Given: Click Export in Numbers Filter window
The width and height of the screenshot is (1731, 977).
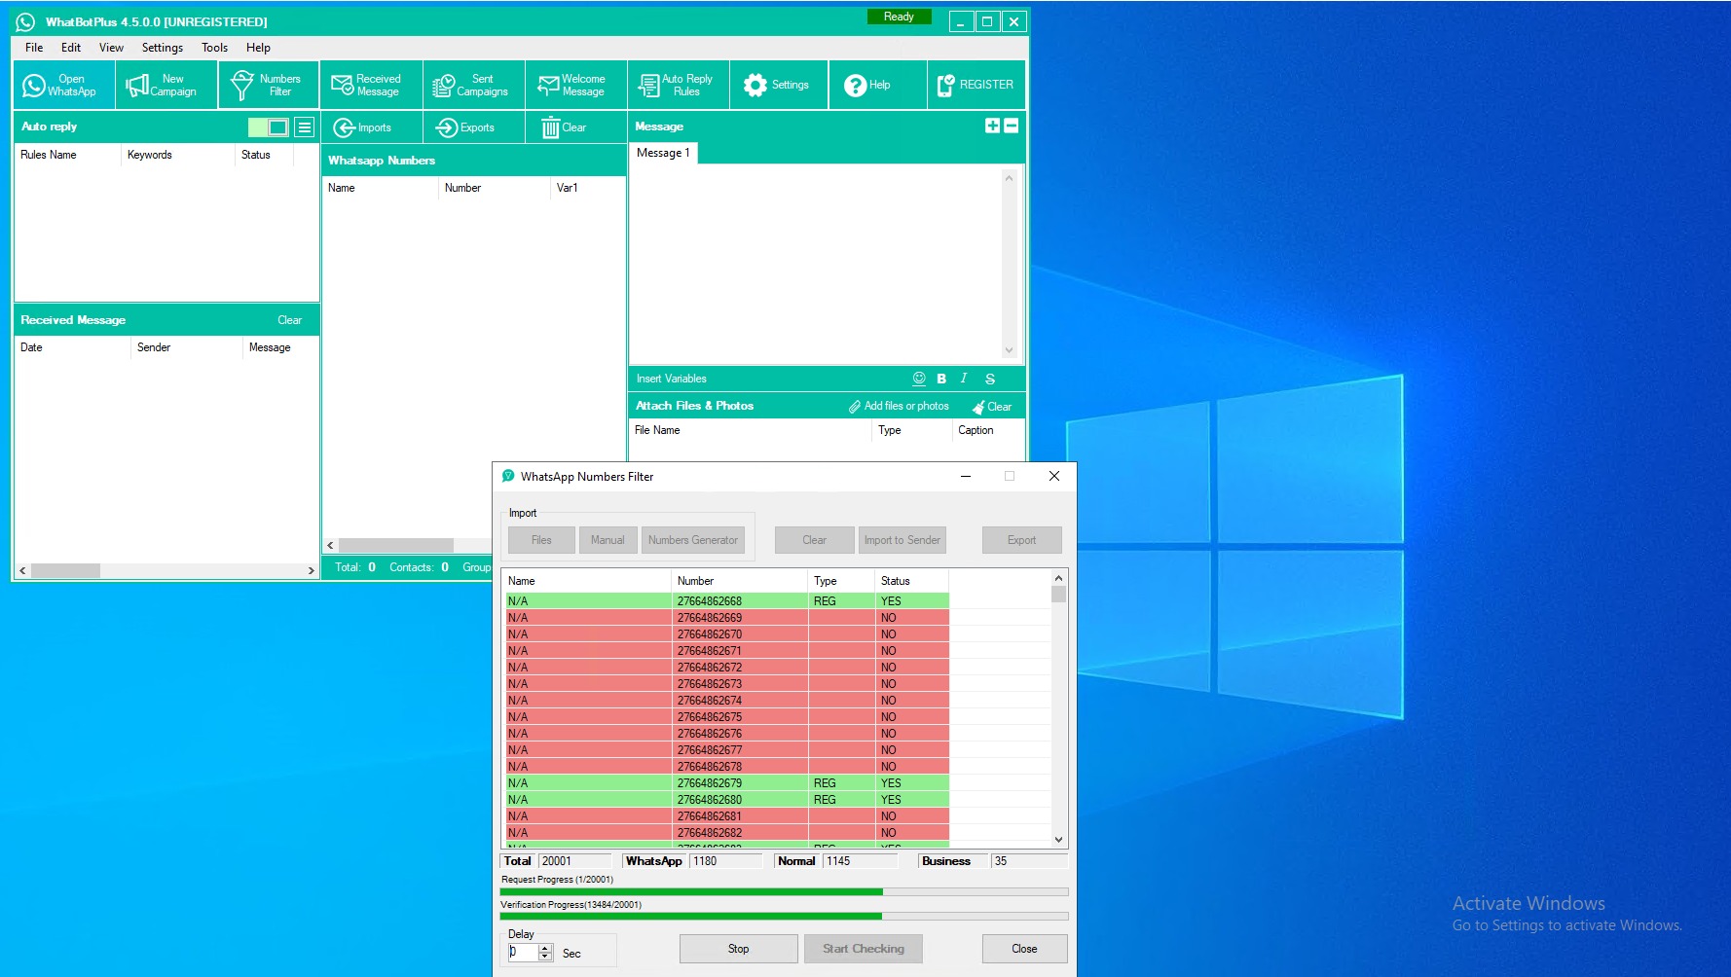Looking at the screenshot, I should pos(1021,540).
